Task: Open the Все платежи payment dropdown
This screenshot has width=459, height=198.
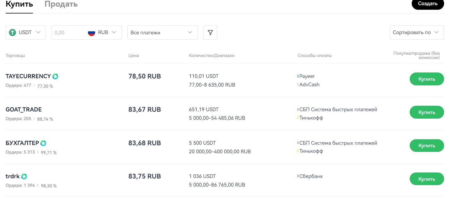Action: 162,32
